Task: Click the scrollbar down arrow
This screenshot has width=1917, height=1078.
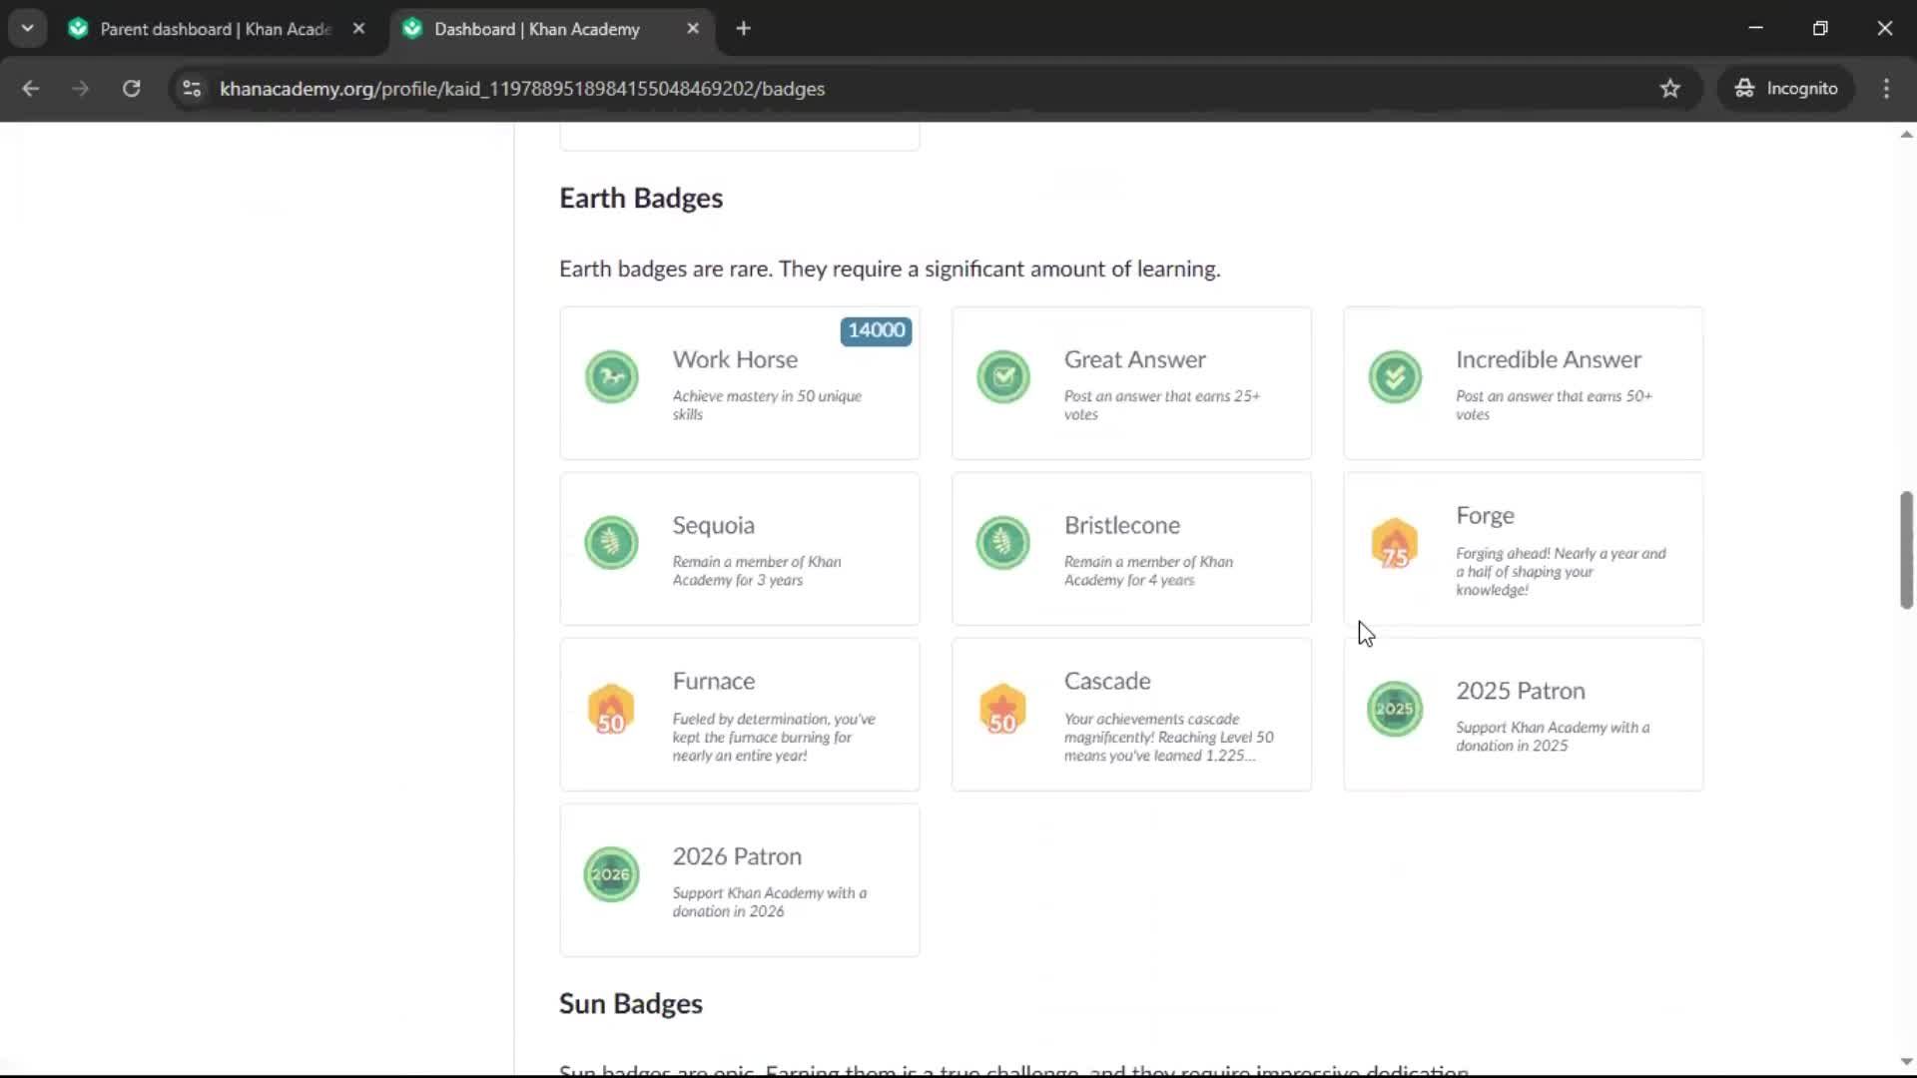Action: 1906,1062
